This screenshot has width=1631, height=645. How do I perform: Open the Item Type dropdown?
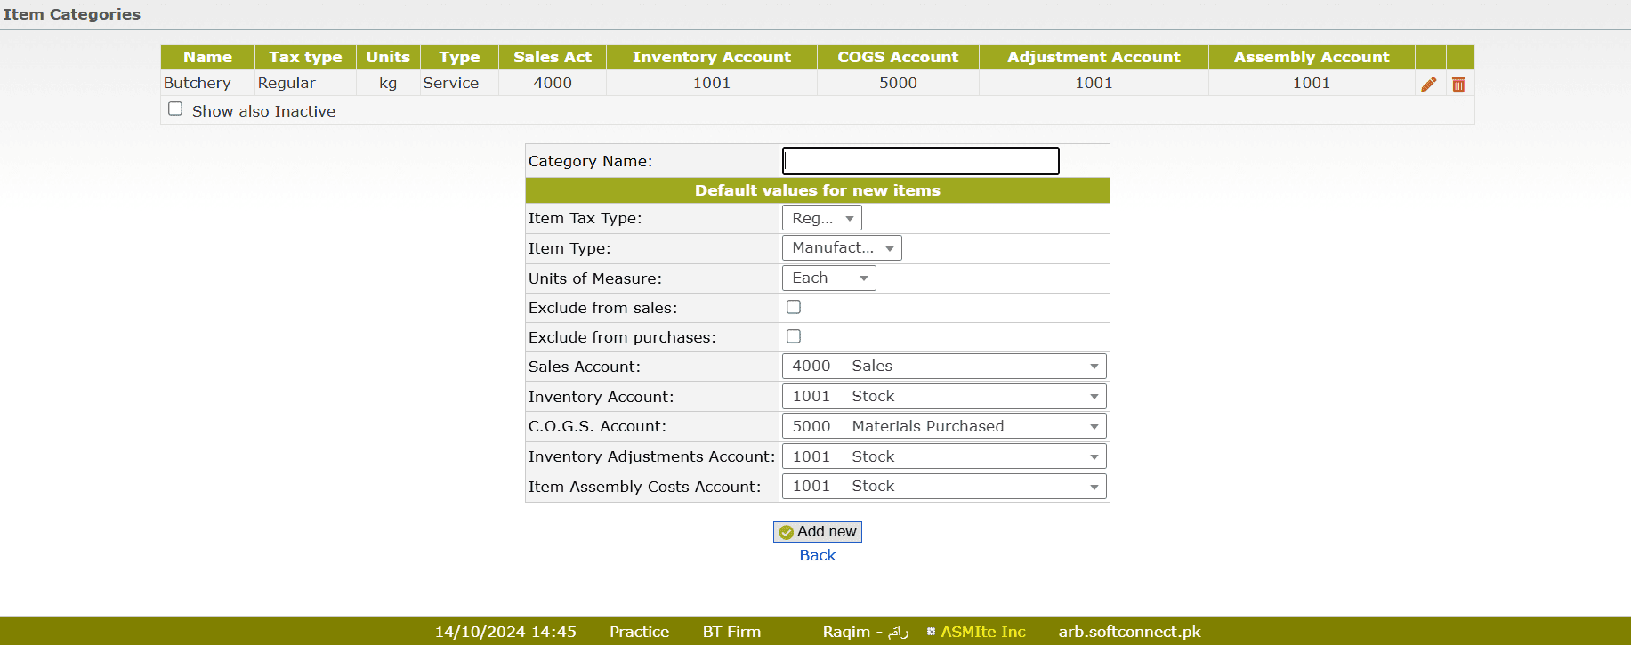pyautogui.click(x=841, y=248)
